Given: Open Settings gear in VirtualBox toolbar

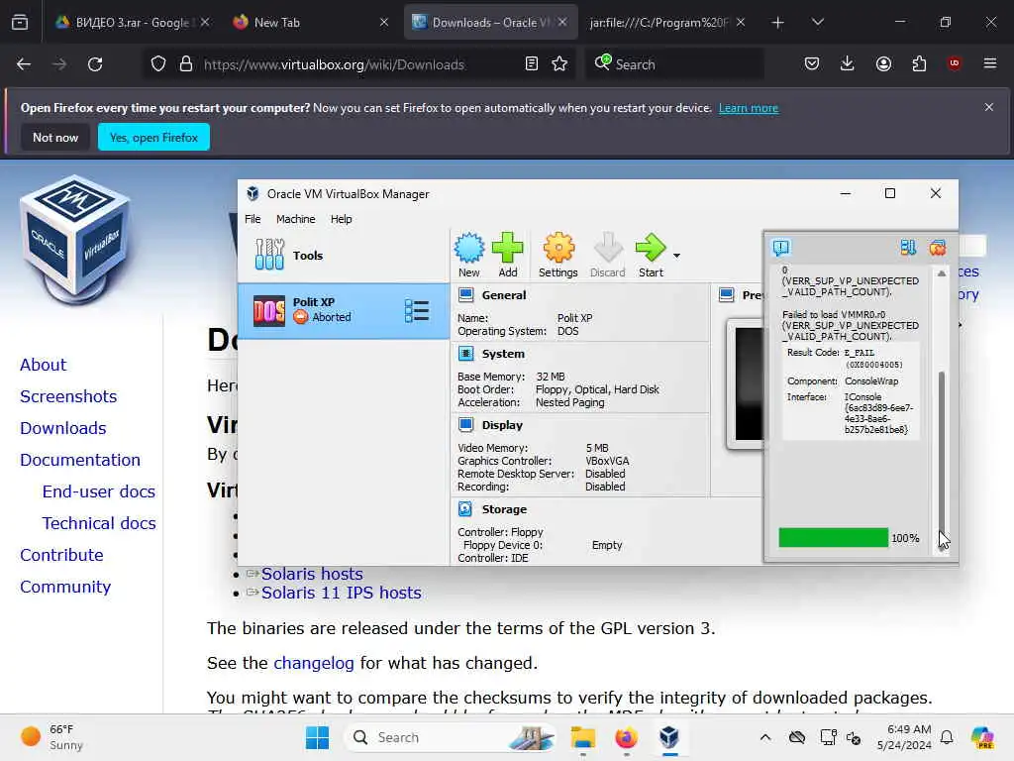Looking at the screenshot, I should click(558, 255).
